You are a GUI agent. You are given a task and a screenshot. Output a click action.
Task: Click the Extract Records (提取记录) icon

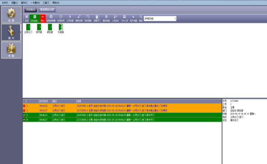coord(79,18)
